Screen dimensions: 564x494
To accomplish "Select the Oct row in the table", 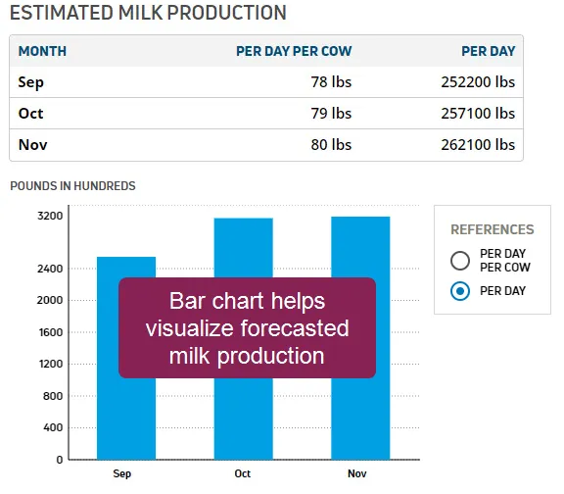I will (x=266, y=114).
